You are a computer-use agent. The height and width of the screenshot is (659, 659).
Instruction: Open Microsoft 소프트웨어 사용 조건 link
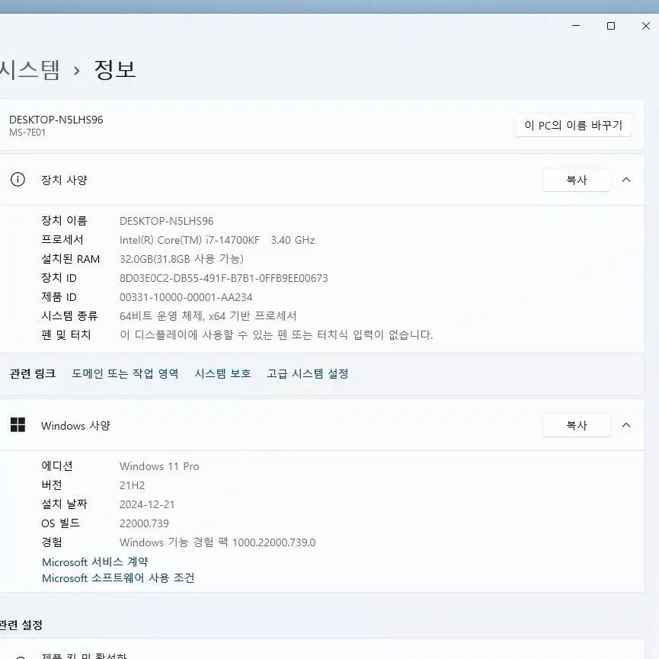pos(118,578)
